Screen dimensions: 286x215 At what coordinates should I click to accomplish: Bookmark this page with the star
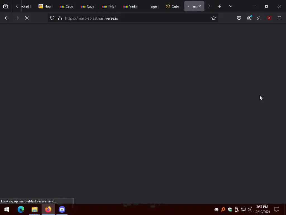coord(214,18)
